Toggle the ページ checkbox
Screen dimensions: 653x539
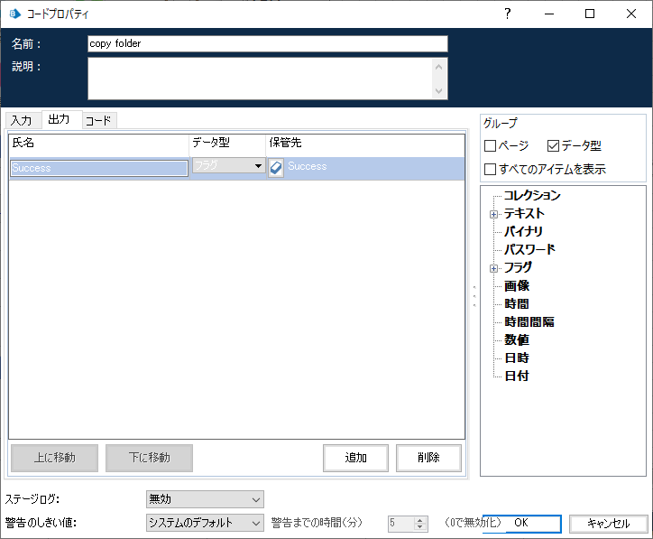(x=490, y=146)
